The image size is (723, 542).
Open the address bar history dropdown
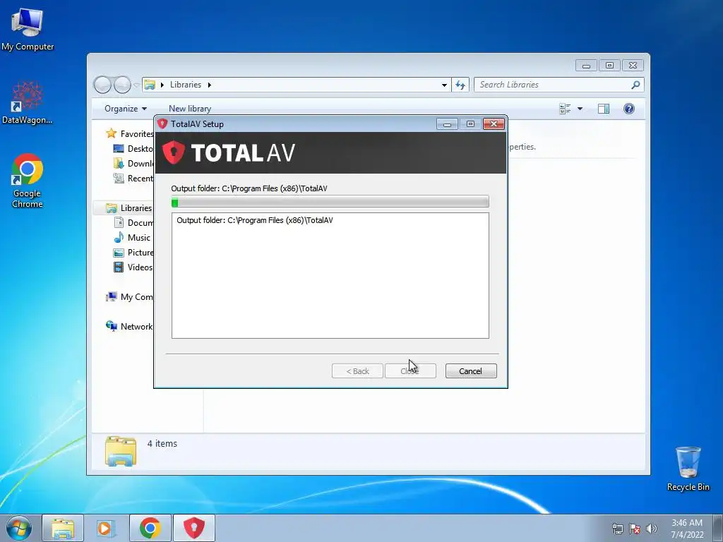[444, 85]
